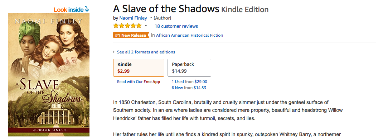Click the book cover thumbnail image
Viewport: 388px width, 140px height.
(49, 74)
